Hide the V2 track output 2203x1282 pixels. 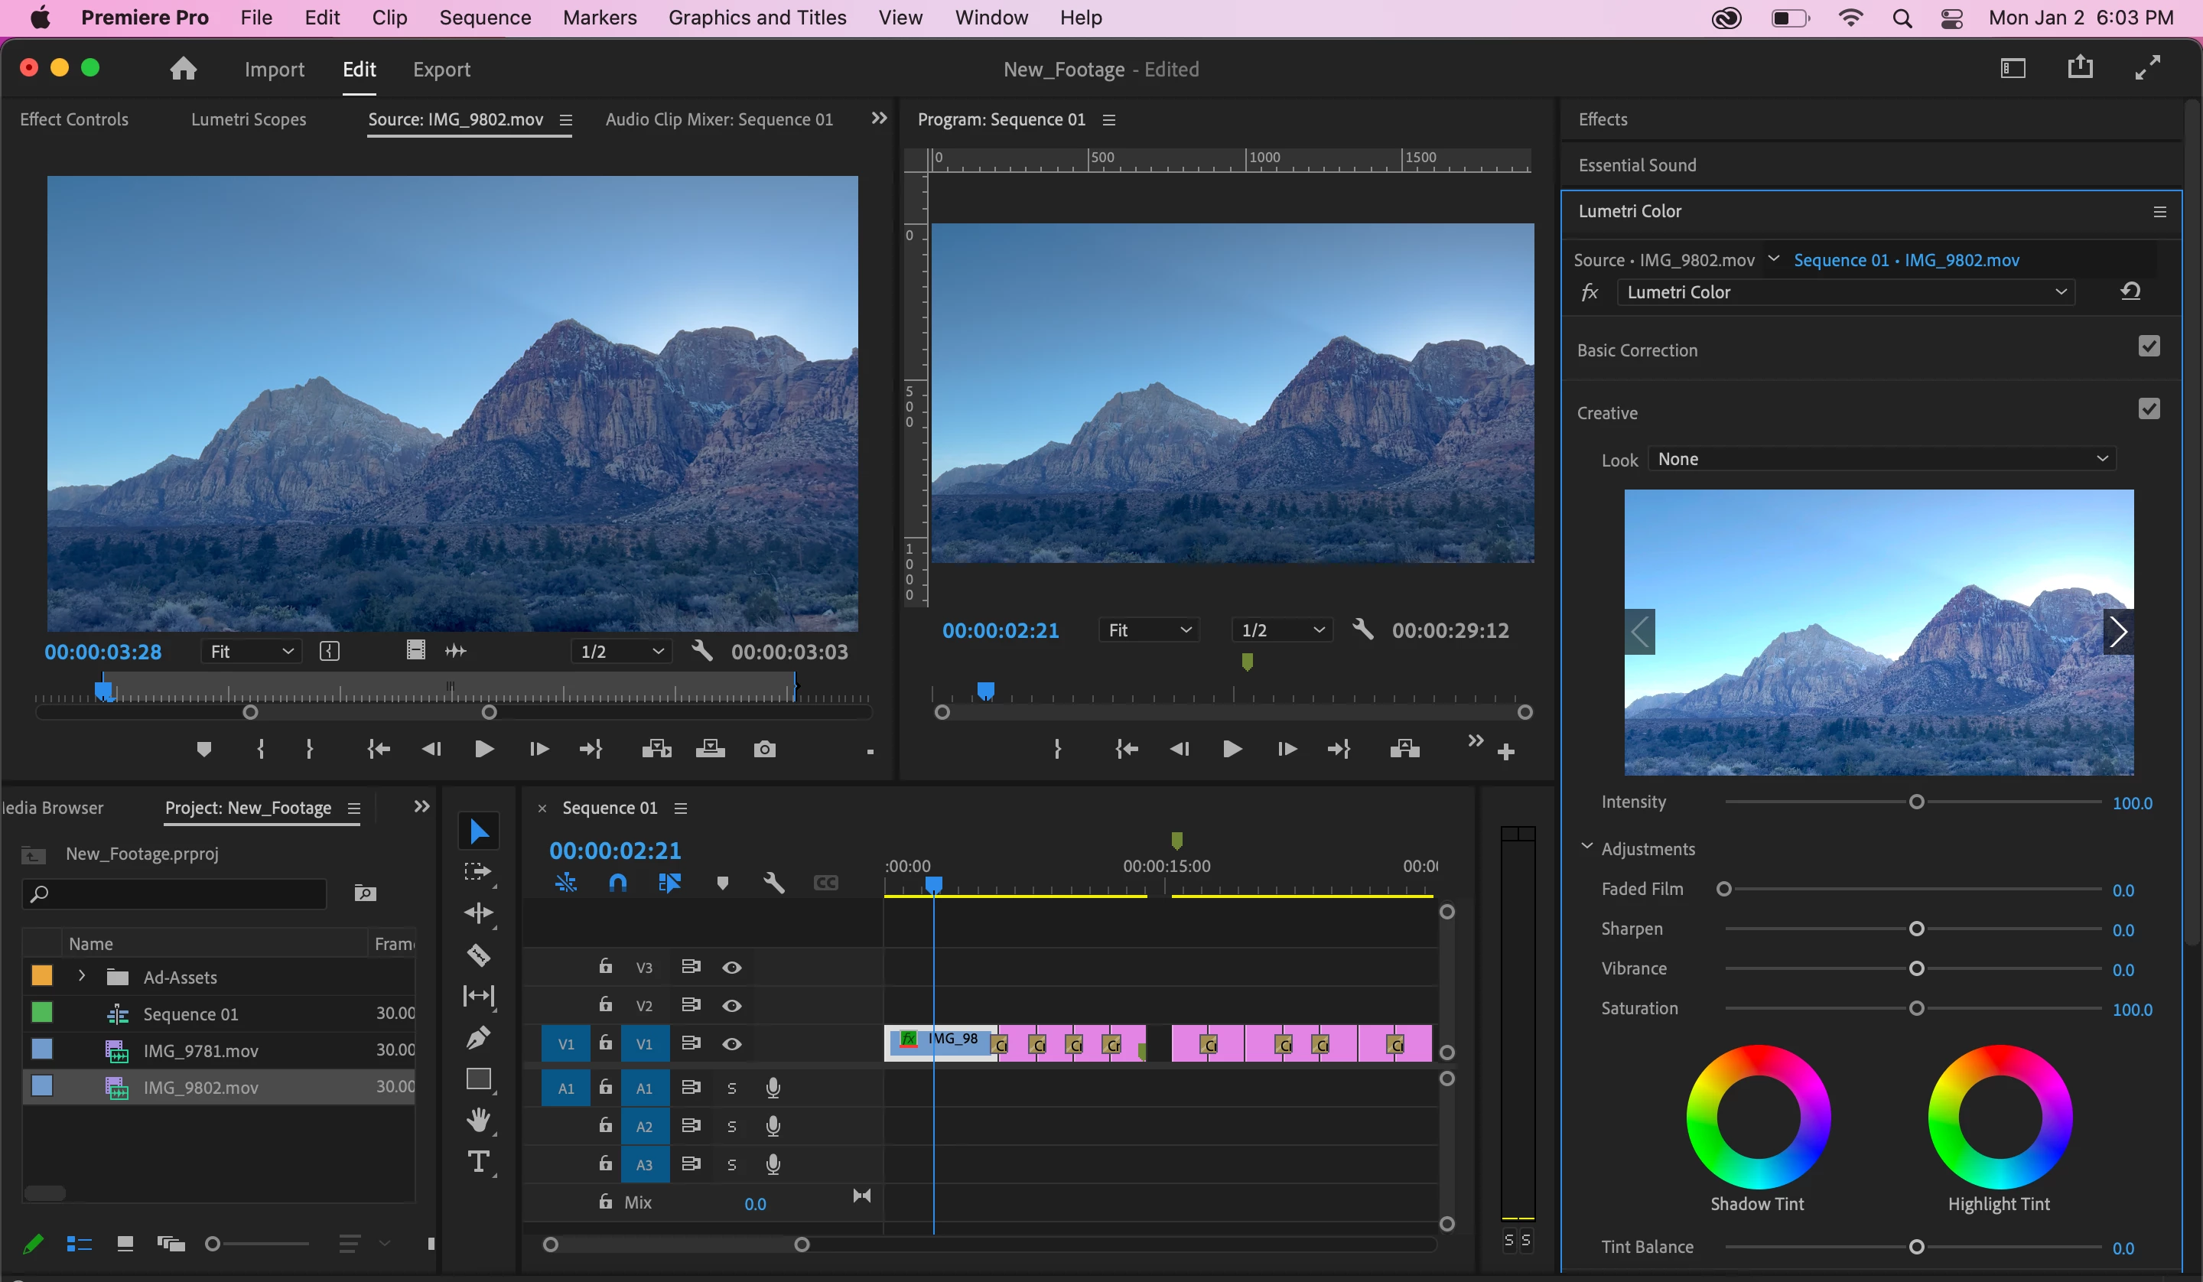pos(732,1006)
